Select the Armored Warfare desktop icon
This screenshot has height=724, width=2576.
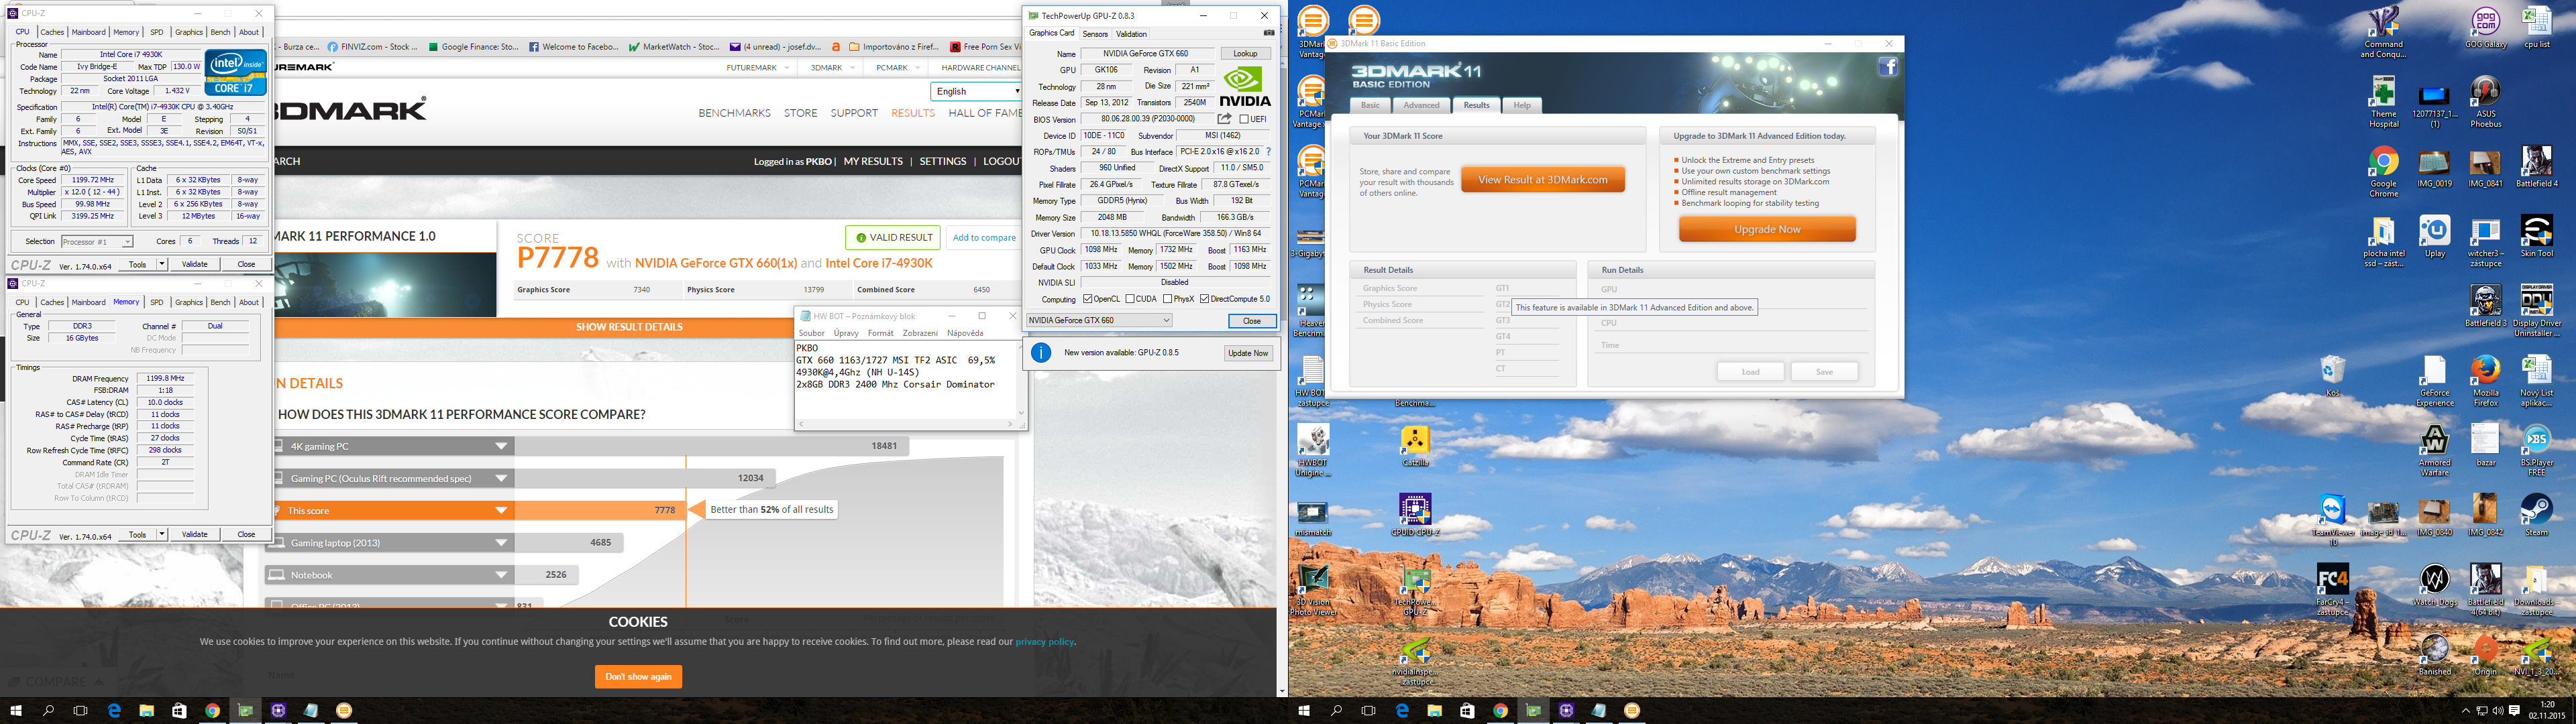pos(2434,451)
